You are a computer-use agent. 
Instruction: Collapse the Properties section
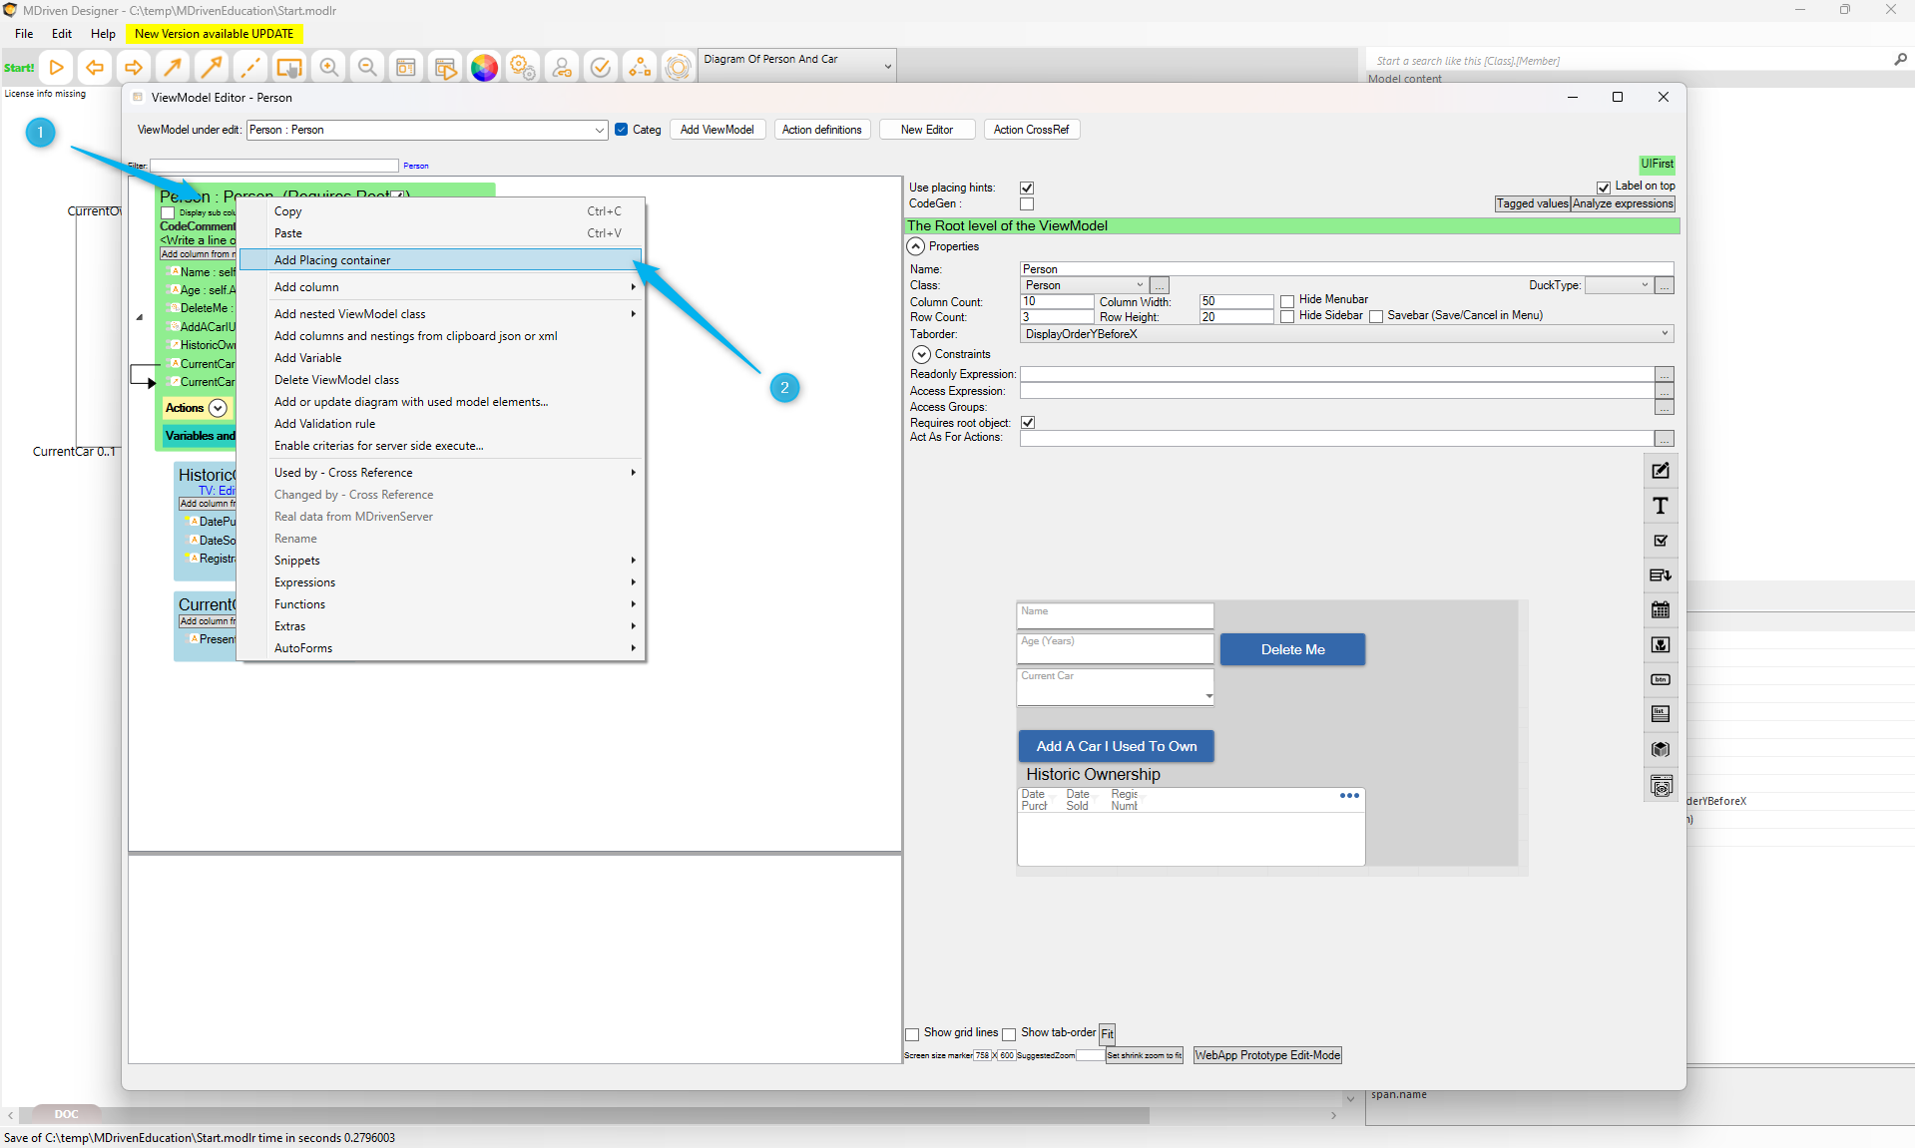click(x=916, y=246)
